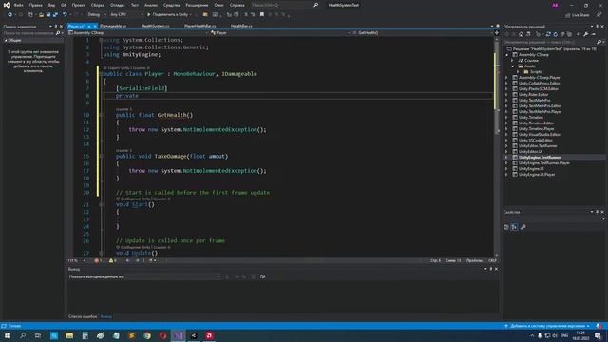Open the Файл menu
Viewport: 608px width, 342px height.
point(19,5)
